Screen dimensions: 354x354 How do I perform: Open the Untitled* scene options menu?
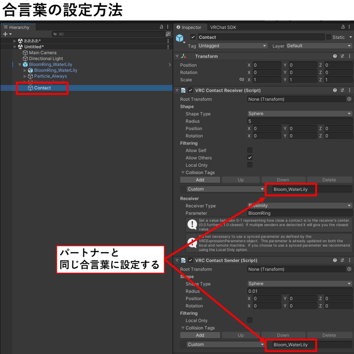click(168, 47)
